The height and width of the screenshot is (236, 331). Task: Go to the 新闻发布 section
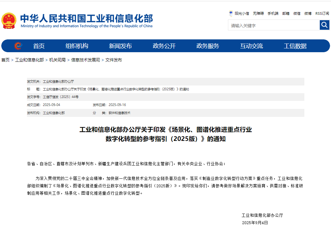coord(120,46)
